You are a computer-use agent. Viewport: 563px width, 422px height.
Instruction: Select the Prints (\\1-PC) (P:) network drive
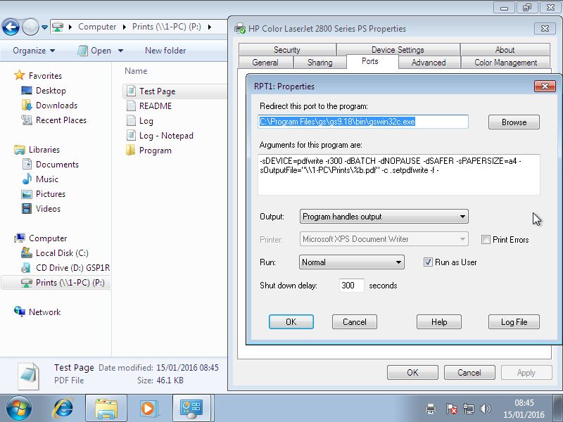pos(56,283)
